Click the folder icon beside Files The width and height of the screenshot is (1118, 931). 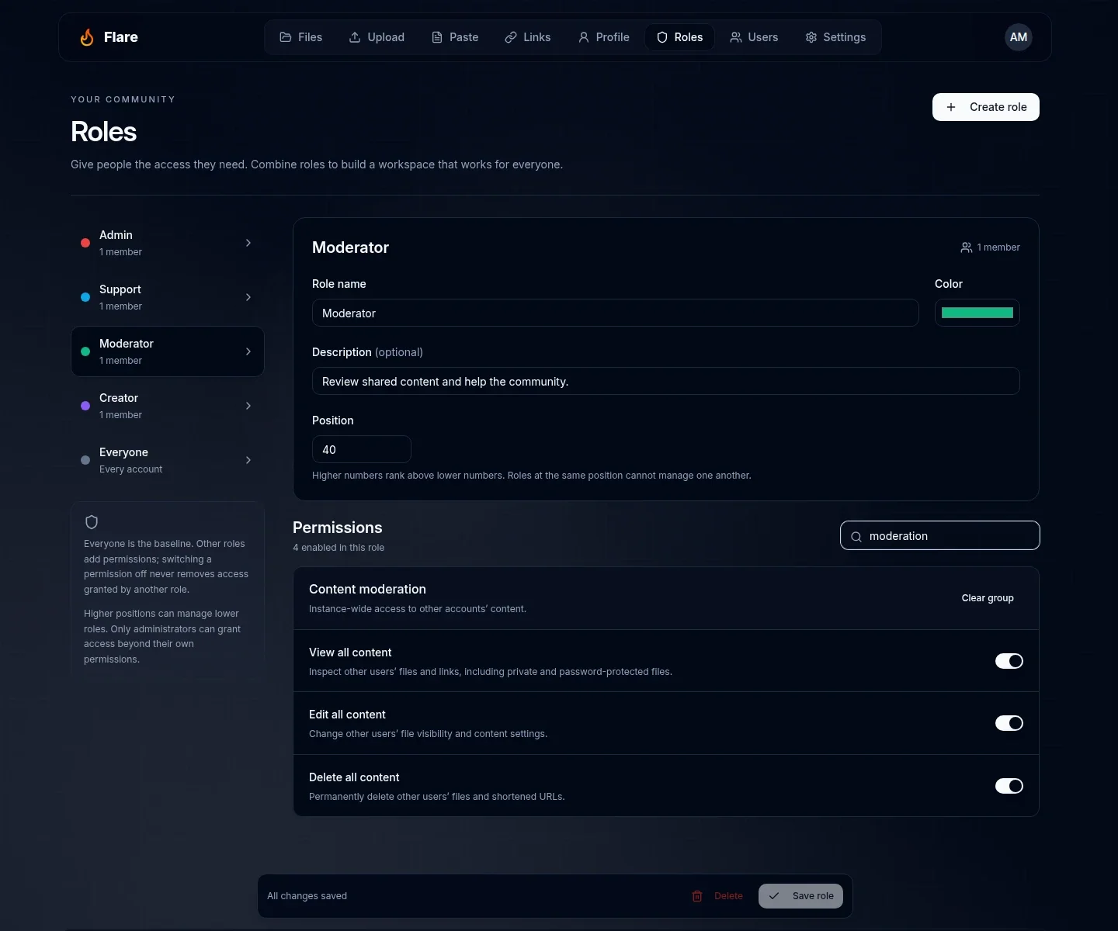286,37
